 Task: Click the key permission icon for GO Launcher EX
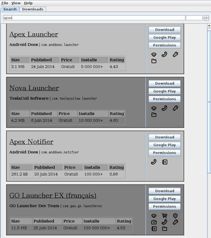pyautogui.click(x=175, y=222)
